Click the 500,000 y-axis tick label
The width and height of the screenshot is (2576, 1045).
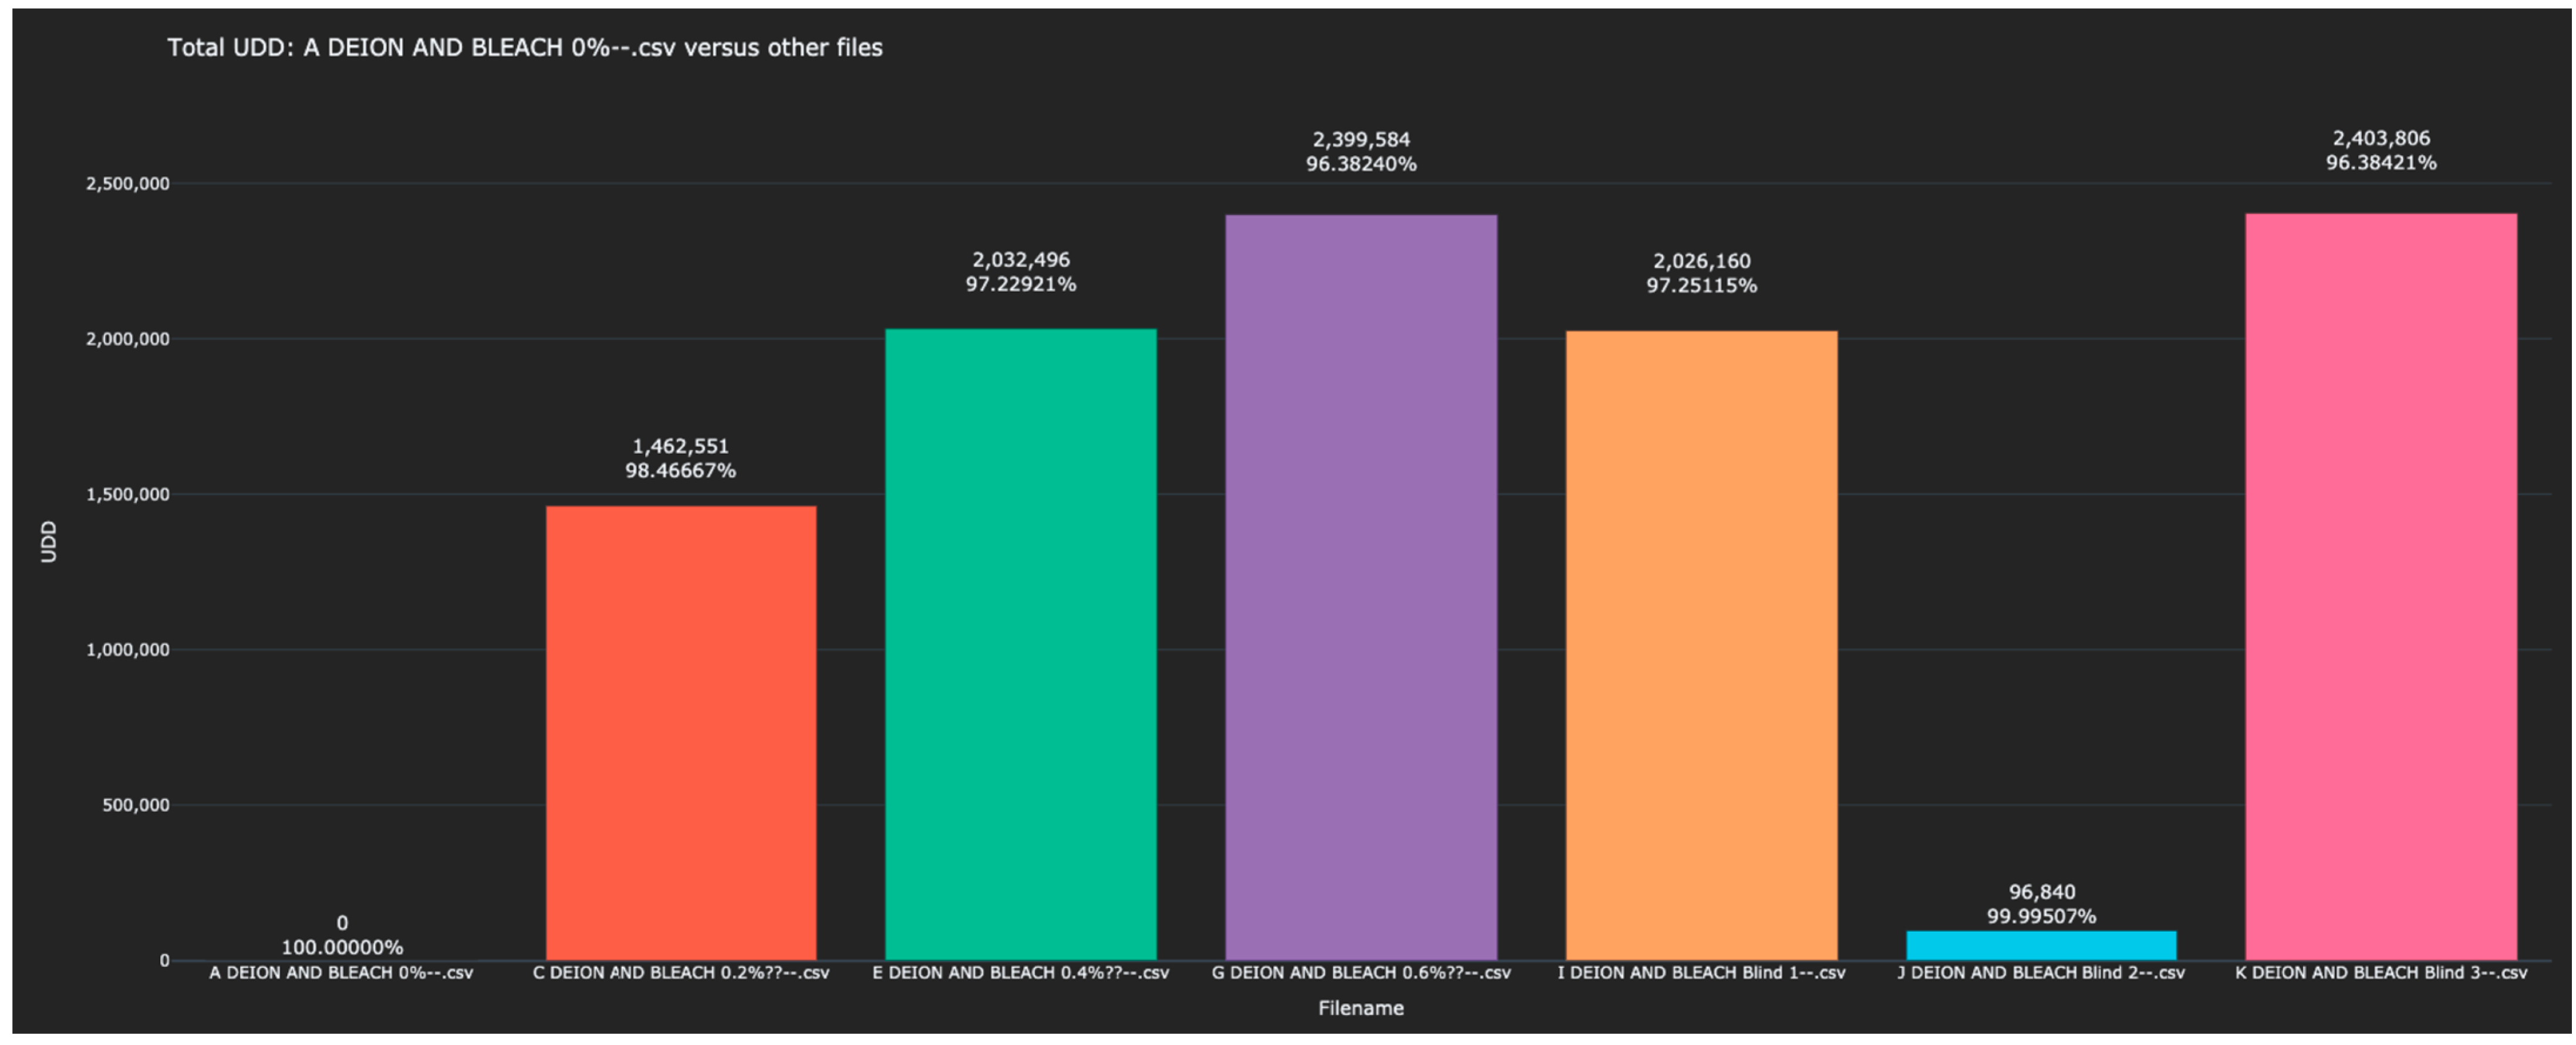tap(135, 805)
